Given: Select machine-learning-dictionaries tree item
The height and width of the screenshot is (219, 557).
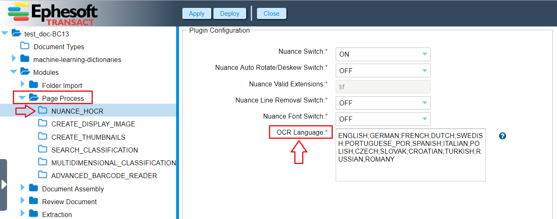Looking at the screenshot, I should click(x=77, y=60).
